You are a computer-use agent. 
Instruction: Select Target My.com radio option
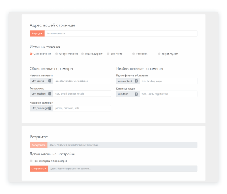[159, 54]
